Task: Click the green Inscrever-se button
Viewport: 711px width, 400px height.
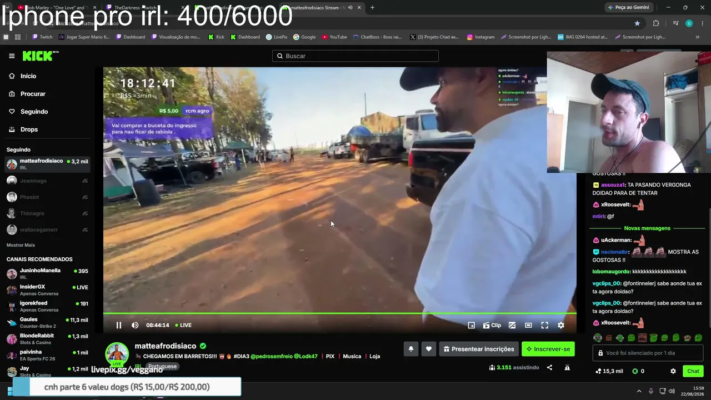Action: 548,349
